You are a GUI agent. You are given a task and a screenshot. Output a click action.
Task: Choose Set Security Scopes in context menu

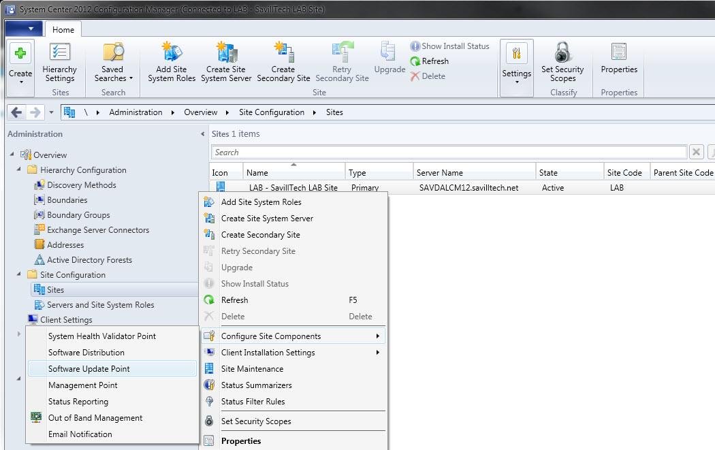pyautogui.click(x=295, y=421)
